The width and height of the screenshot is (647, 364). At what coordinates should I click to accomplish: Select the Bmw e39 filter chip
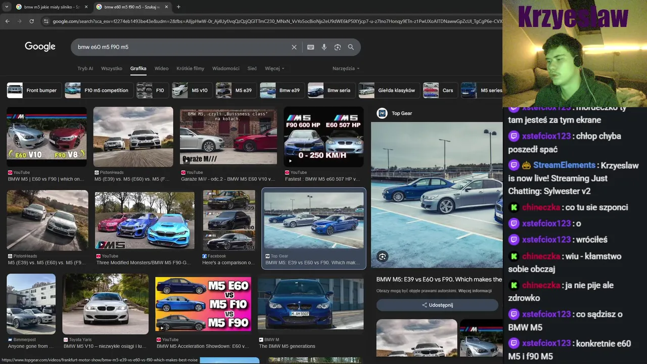point(282,90)
